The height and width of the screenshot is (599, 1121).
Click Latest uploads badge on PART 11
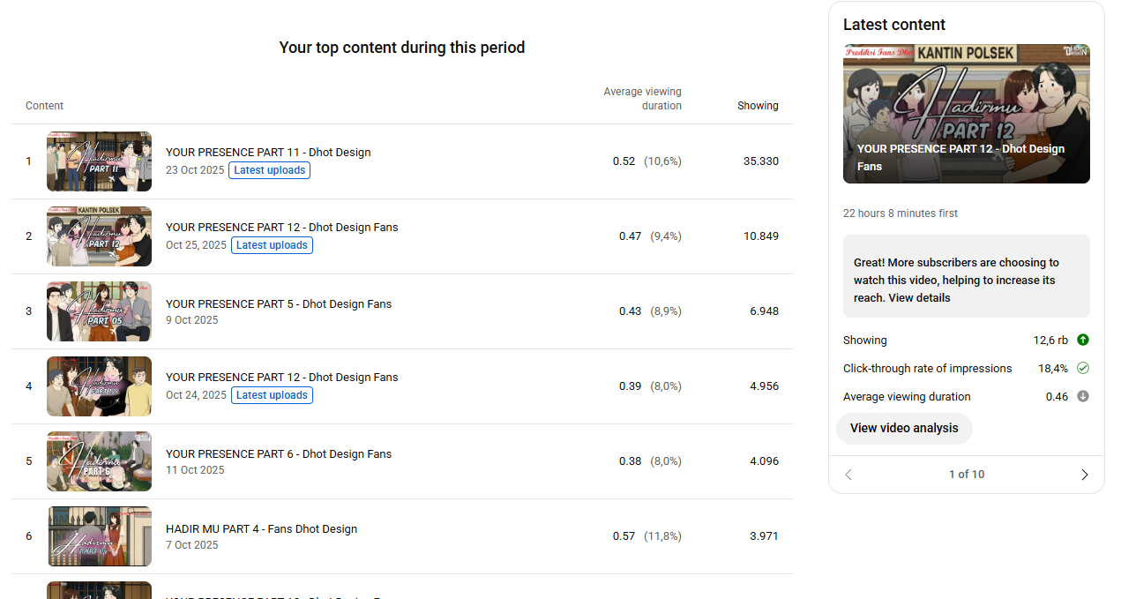click(x=269, y=170)
